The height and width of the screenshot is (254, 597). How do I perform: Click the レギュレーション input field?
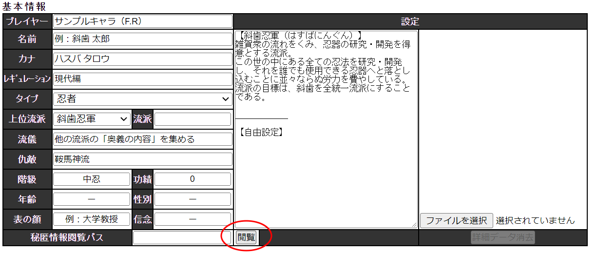pyautogui.click(x=142, y=79)
